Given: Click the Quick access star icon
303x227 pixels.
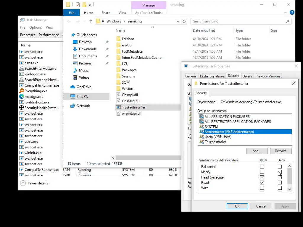Looking at the screenshot, I should (73, 35).
